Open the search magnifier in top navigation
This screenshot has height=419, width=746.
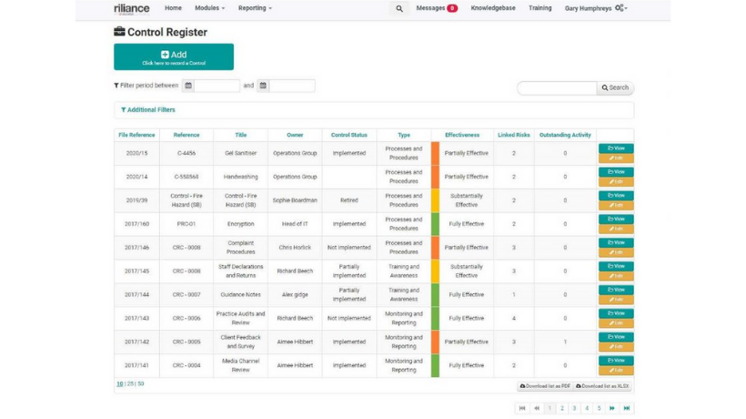[x=399, y=8]
